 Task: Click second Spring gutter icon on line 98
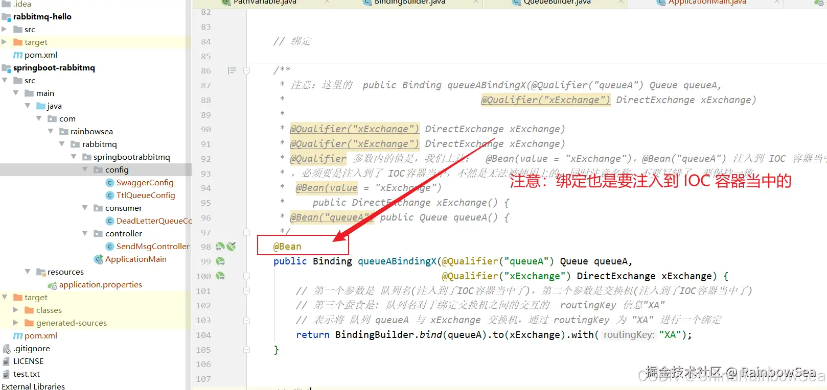coord(232,247)
